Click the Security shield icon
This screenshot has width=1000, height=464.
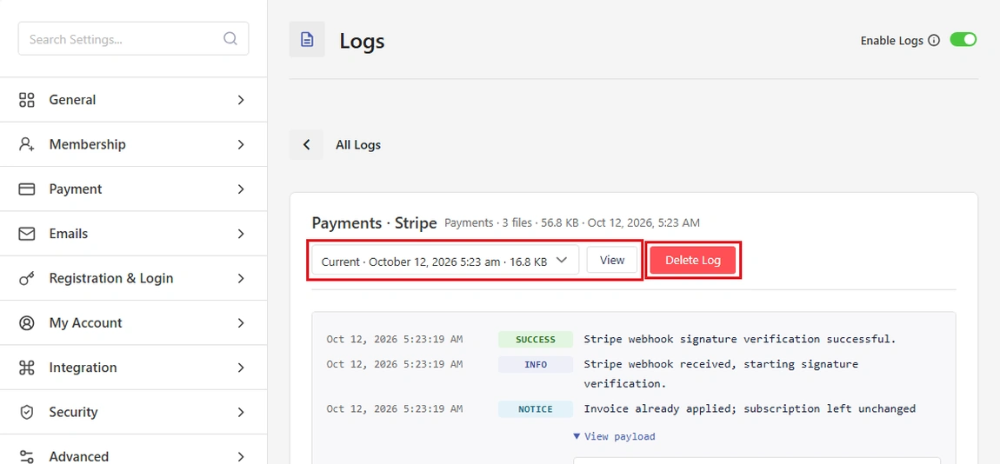26,413
